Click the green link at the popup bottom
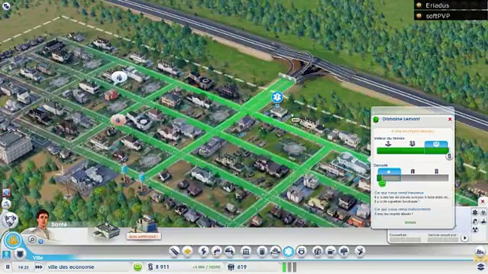 pos(411,222)
